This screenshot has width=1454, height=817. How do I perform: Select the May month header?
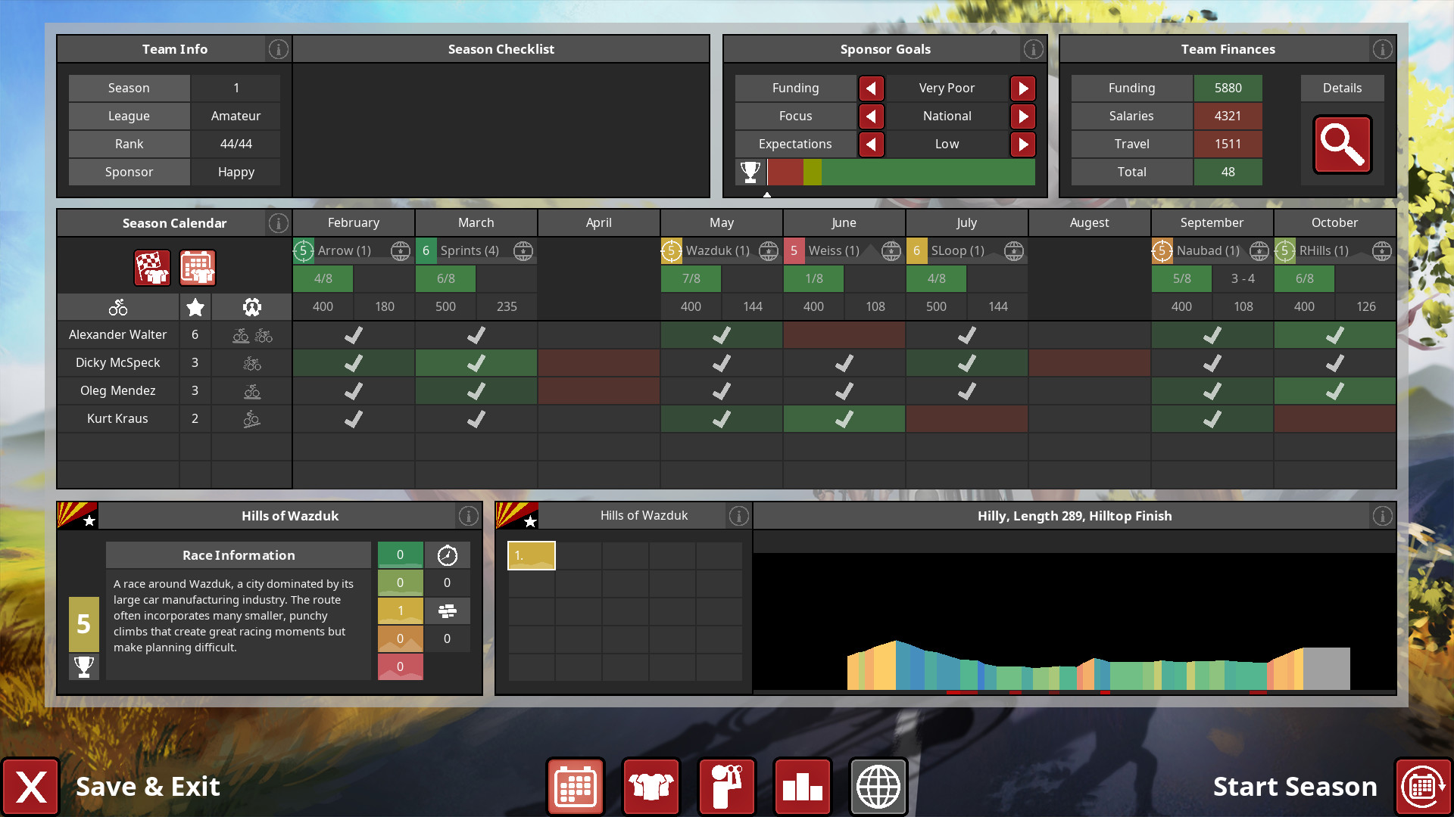(x=721, y=222)
